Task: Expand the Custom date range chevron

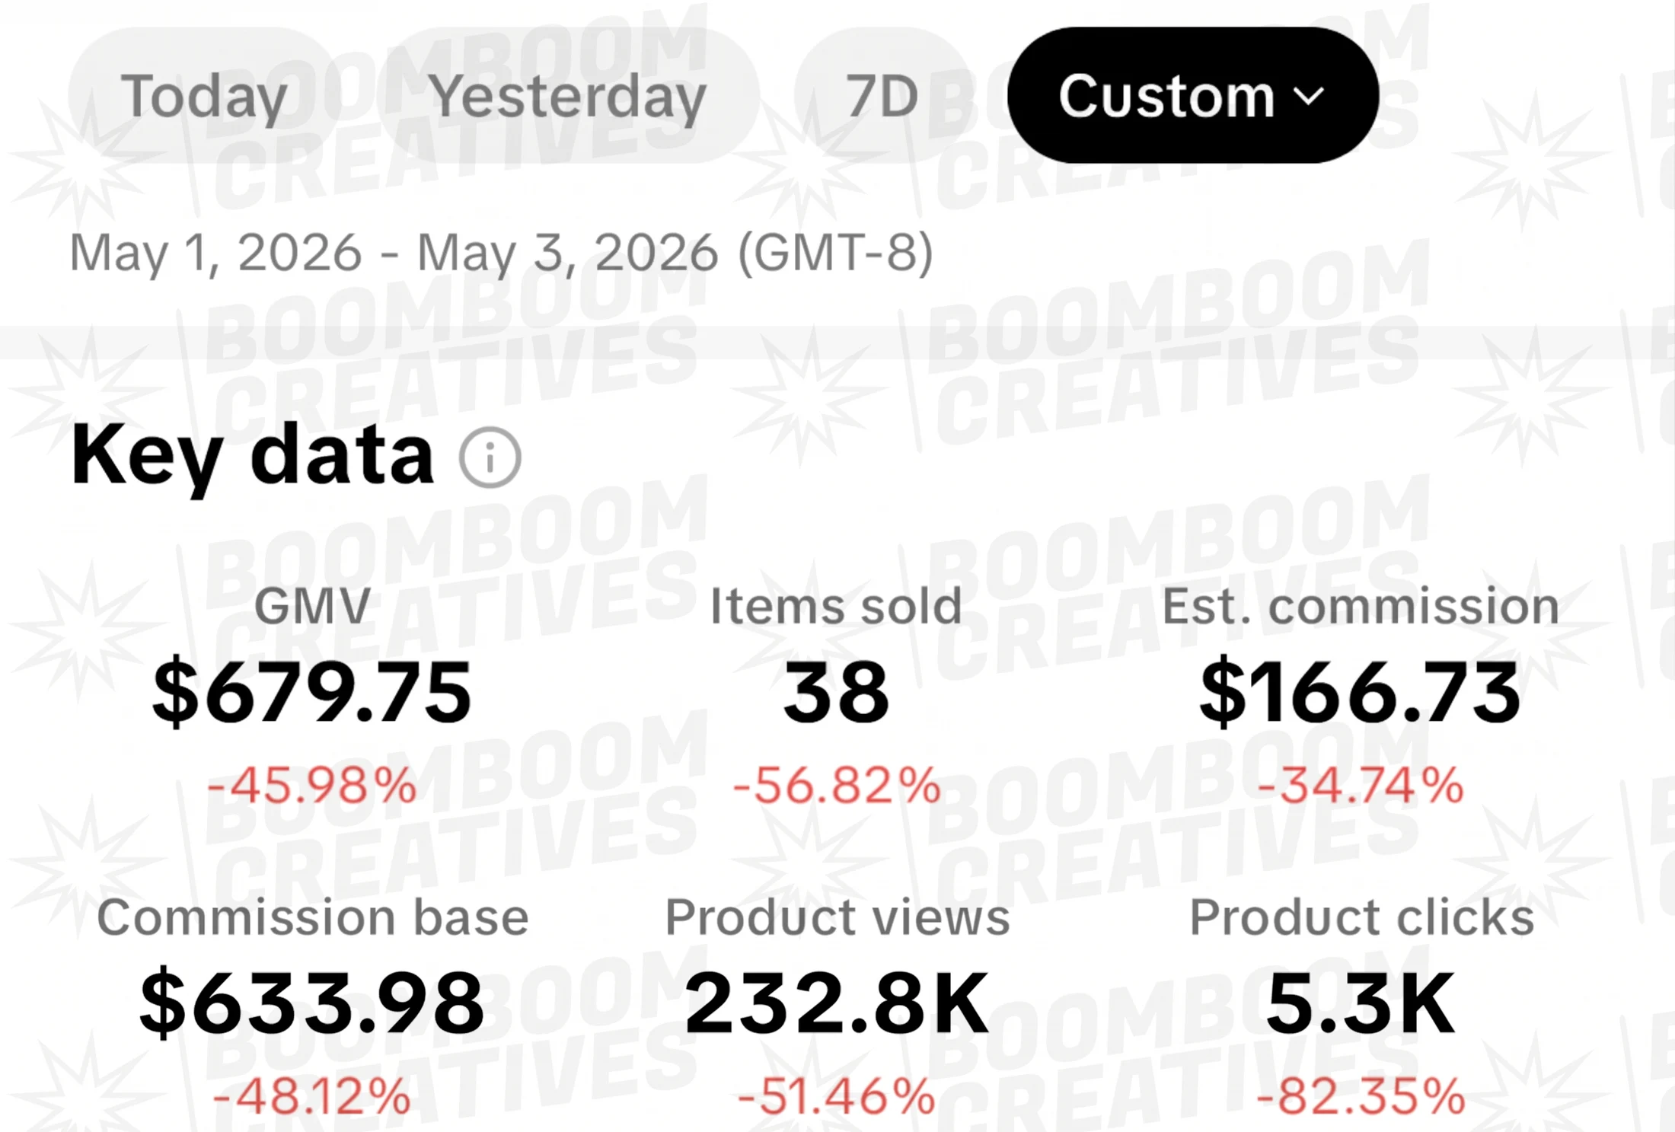Action: (x=1309, y=97)
